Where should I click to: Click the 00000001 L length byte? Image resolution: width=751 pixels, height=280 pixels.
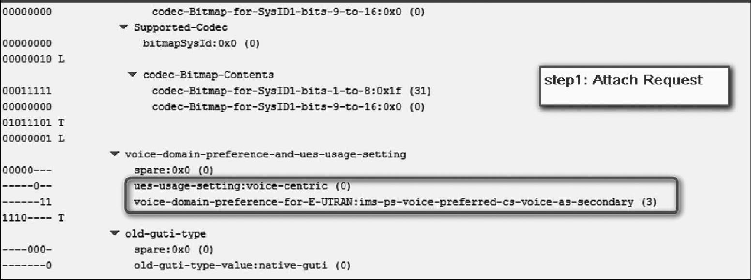33,139
